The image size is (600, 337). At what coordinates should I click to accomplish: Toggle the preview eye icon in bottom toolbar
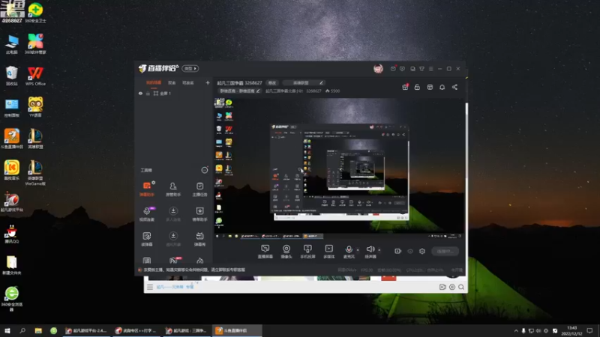pos(410,251)
